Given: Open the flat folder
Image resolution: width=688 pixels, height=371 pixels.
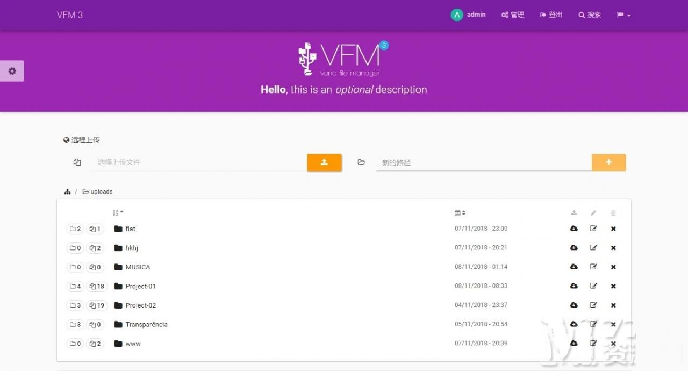Looking at the screenshot, I should 125,229.
